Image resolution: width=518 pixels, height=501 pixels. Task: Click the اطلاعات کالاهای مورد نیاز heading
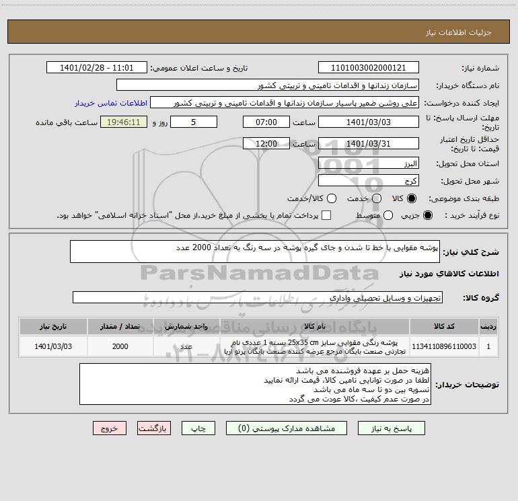pos(449,274)
